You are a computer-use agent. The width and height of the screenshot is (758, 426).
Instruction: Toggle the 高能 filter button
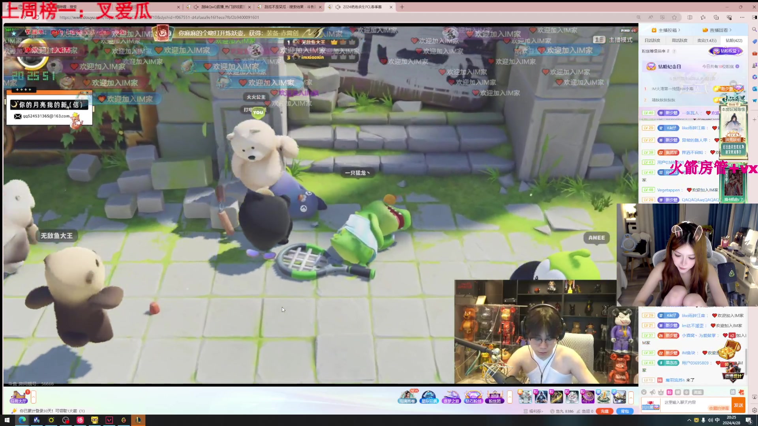click(x=698, y=392)
